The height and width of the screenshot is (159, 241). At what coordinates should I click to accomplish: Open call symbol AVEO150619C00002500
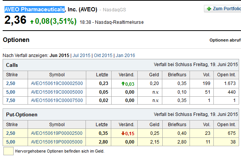56,84
